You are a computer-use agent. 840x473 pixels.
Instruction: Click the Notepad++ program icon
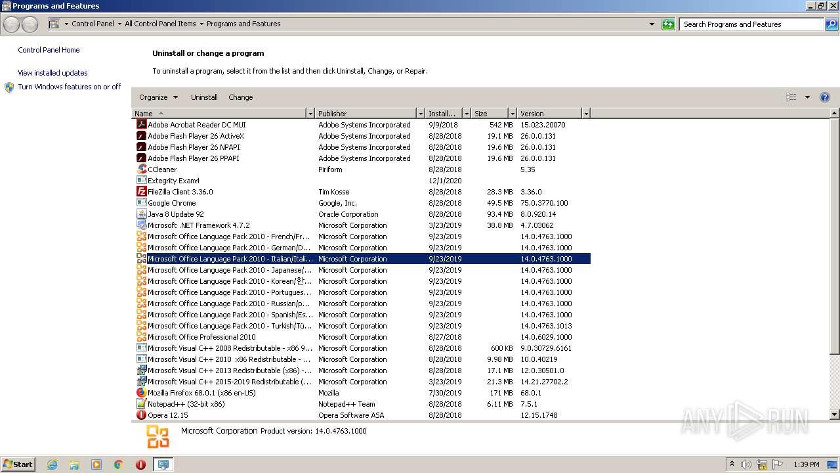click(141, 404)
